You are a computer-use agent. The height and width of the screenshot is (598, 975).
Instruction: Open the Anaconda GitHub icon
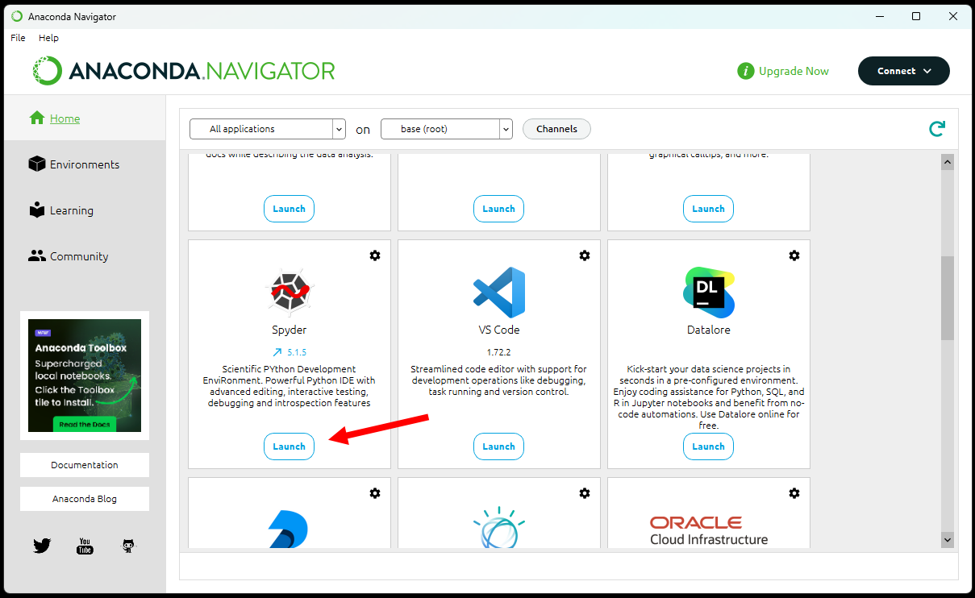(x=128, y=546)
